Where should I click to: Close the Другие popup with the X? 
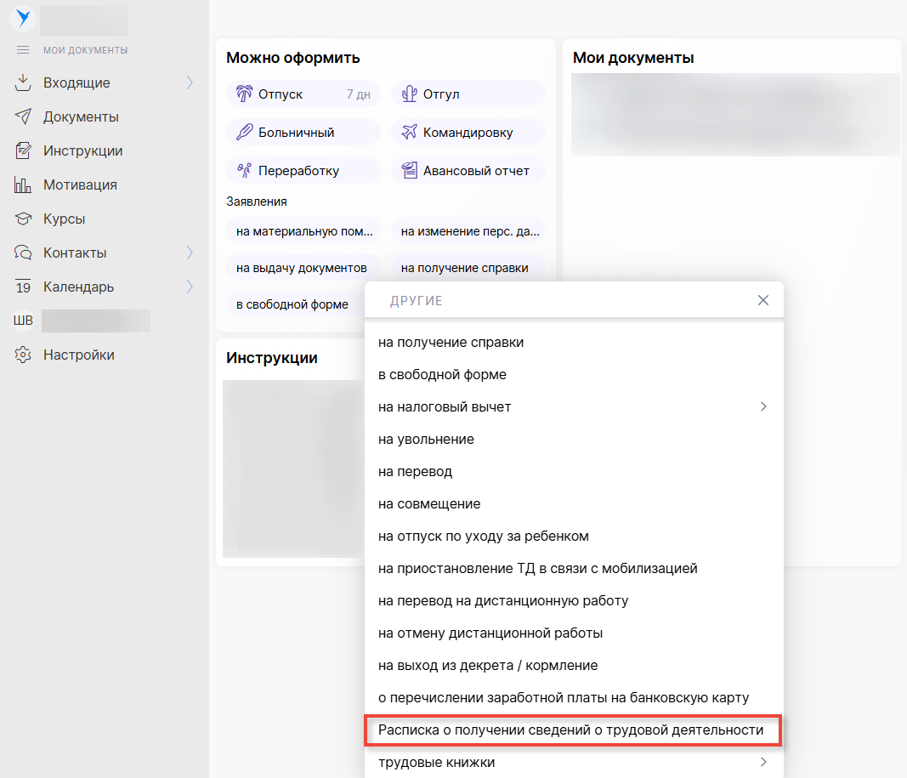click(762, 300)
